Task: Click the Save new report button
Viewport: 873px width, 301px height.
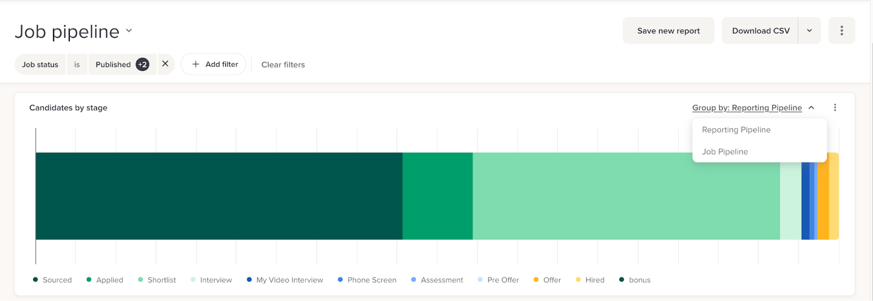Action: (668, 31)
